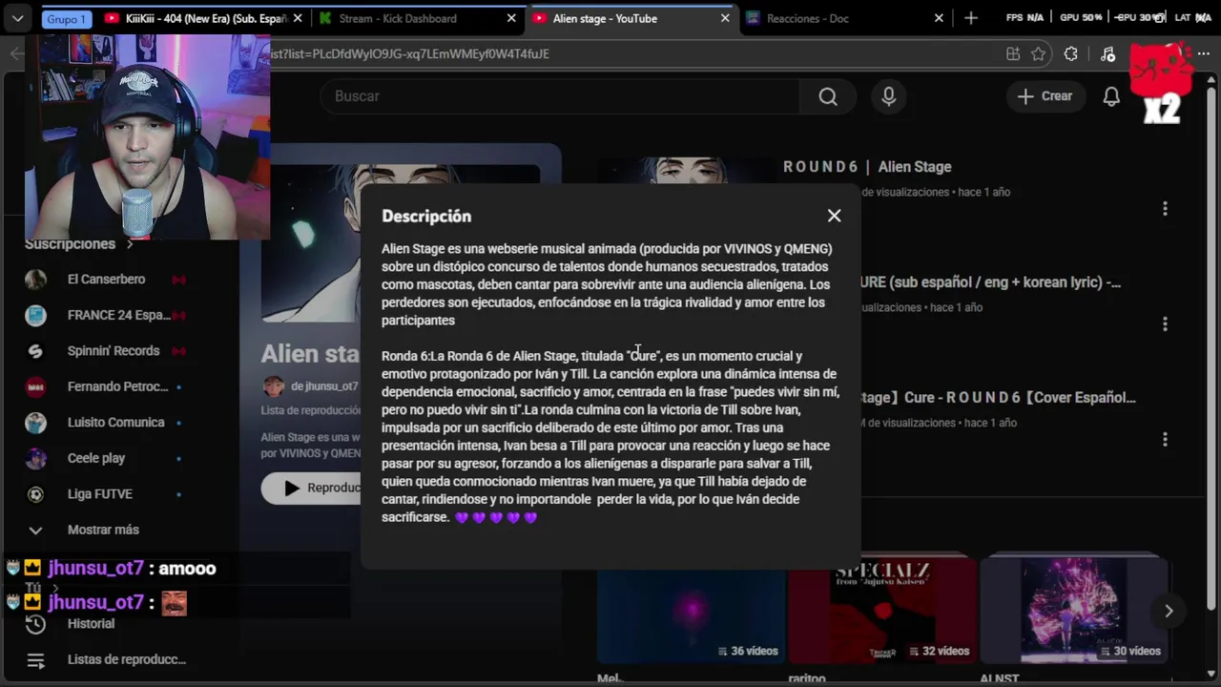Activate voice search microphone

[889, 96]
